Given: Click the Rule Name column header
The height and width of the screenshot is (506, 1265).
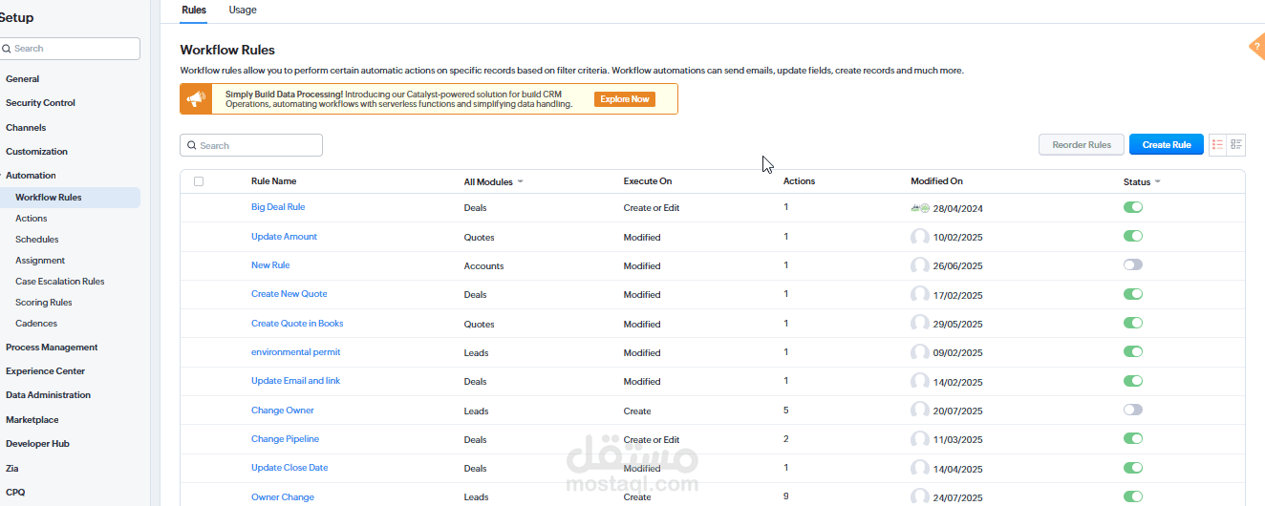Looking at the screenshot, I should click(x=273, y=181).
